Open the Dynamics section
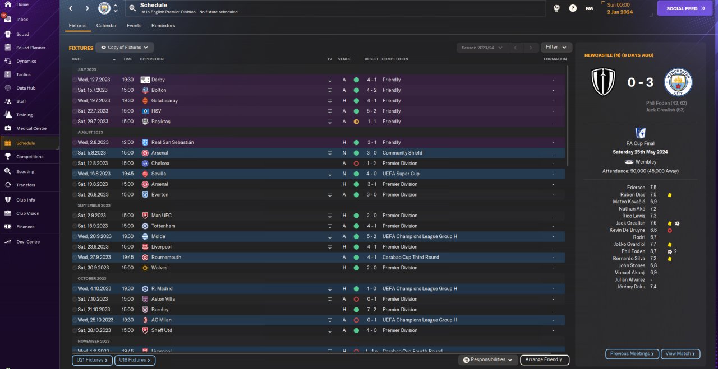Screen dimensions: 718x369 [26, 61]
